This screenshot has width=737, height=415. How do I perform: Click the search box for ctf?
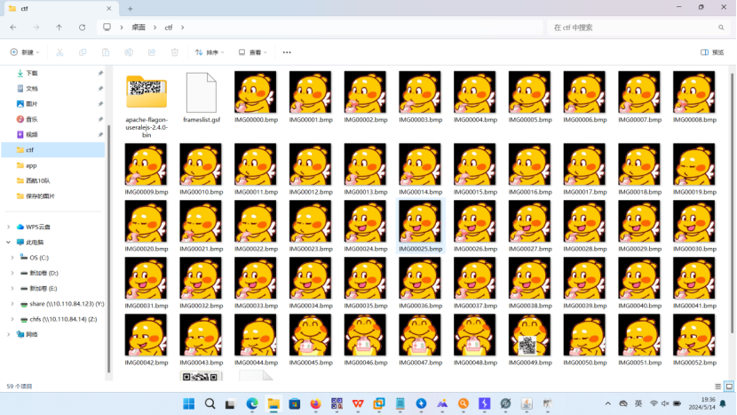tap(635, 28)
